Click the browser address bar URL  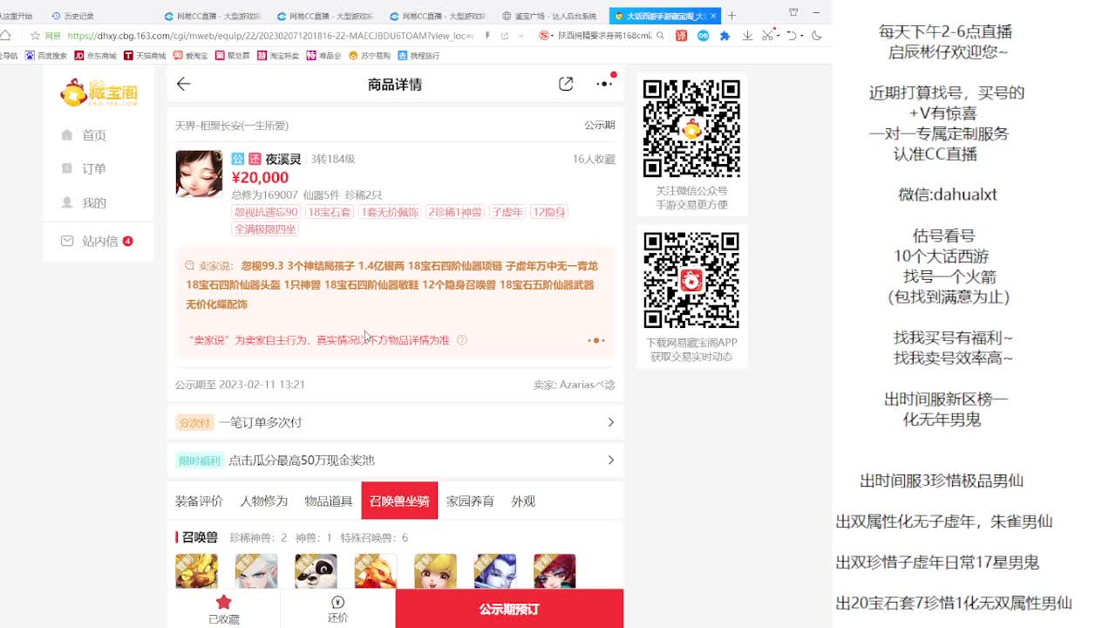pos(270,36)
